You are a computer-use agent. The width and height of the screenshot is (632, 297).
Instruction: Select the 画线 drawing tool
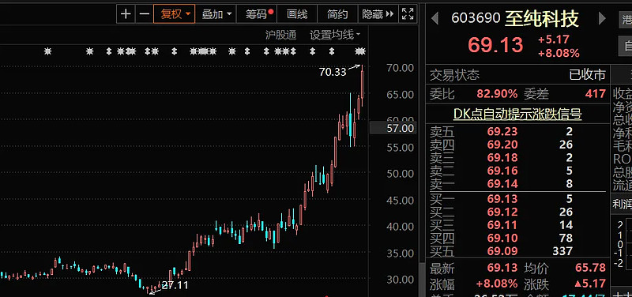point(297,14)
